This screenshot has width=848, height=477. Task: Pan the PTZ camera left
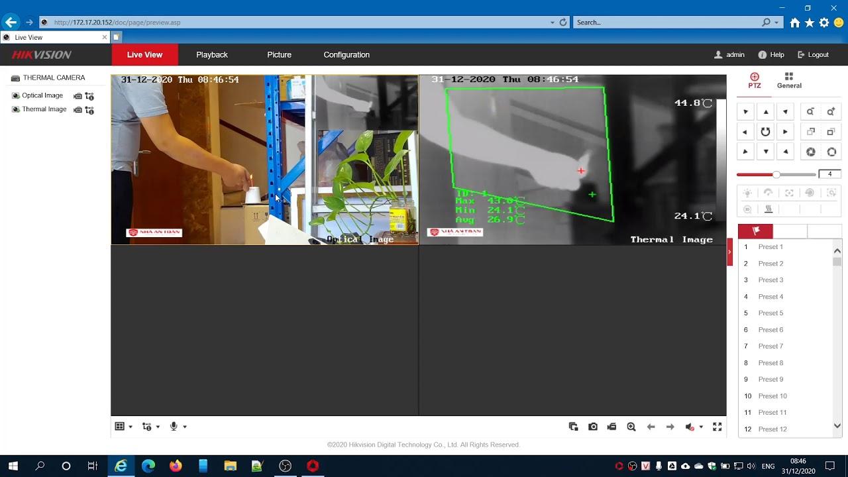[746, 132]
